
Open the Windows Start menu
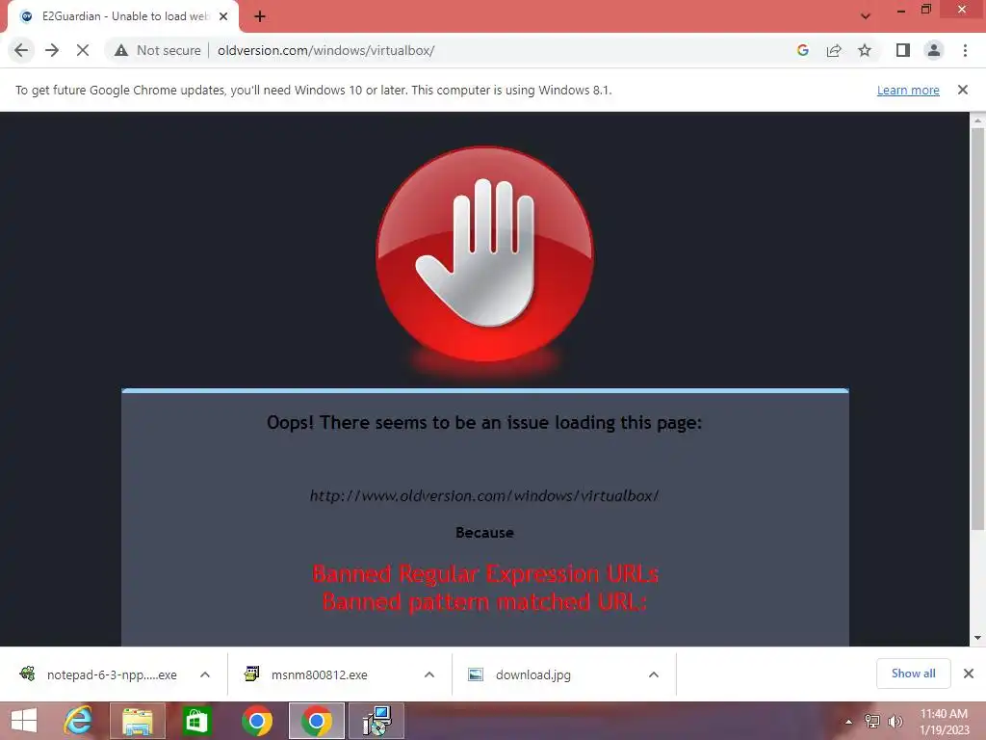pyautogui.click(x=24, y=721)
